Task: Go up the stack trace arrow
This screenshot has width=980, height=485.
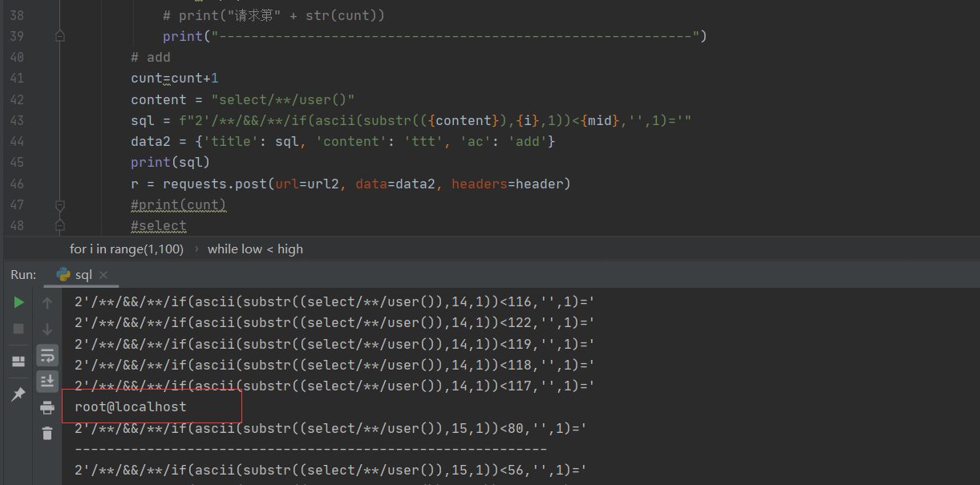Action: (x=47, y=303)
